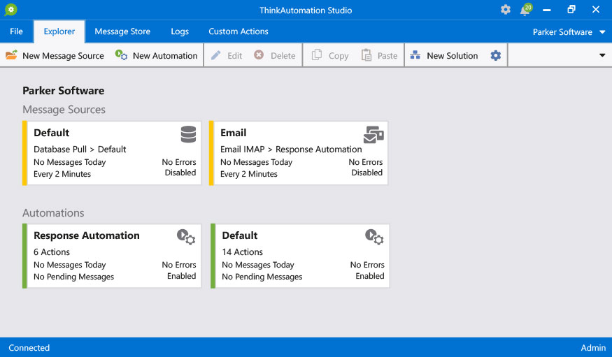Screen dimensions: 612x357
Task: Select the Response Automation card title
Action: tap(86, 235)
